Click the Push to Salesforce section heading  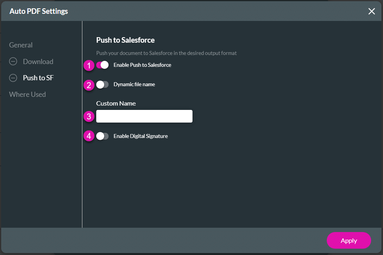pos(125,40)
